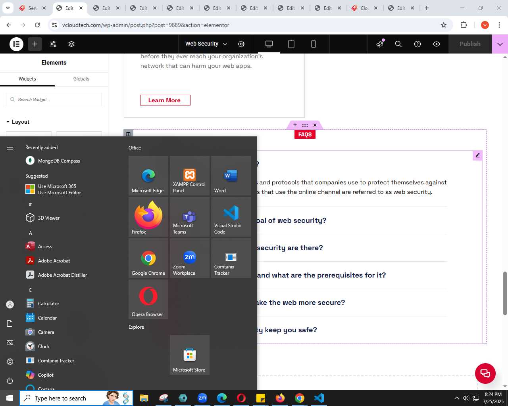Click Start menu Power icon
508x406 pixels.
tap(10, 381)
